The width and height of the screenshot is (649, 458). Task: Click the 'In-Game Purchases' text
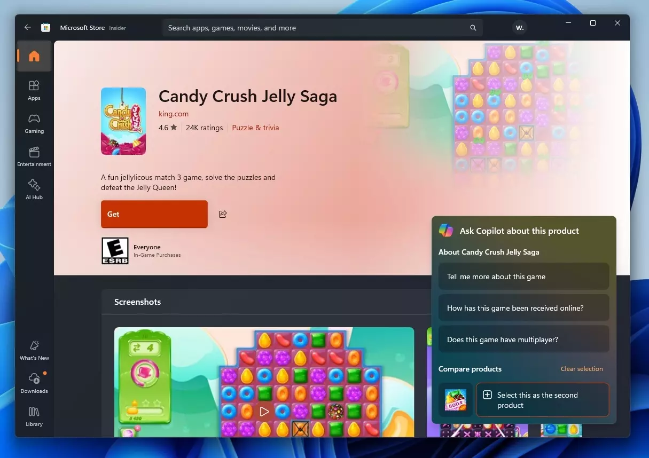(x=157, y=255)
